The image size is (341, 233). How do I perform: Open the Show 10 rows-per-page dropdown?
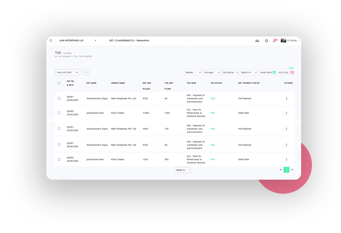pos(182,170)
